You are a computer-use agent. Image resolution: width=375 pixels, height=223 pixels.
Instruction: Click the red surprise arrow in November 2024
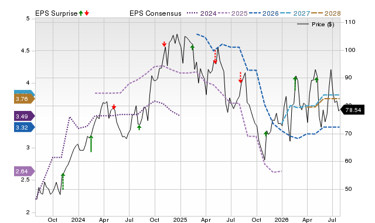point(164,44)
